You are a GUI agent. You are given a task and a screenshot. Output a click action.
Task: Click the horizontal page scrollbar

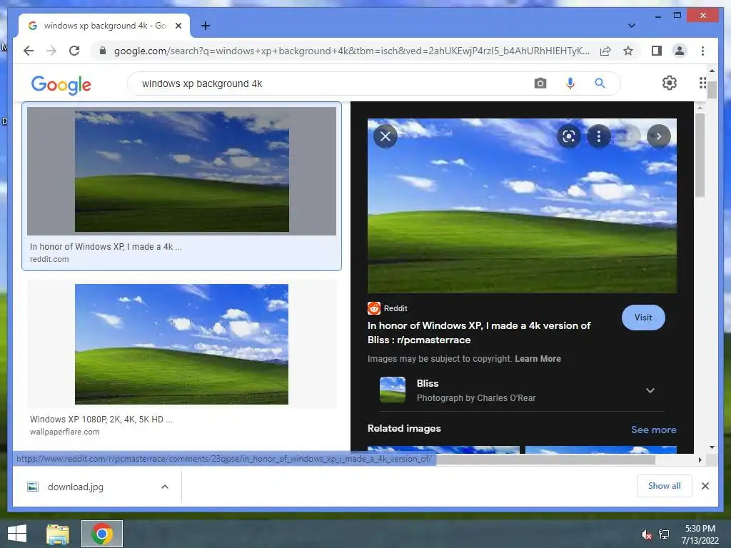545,460
